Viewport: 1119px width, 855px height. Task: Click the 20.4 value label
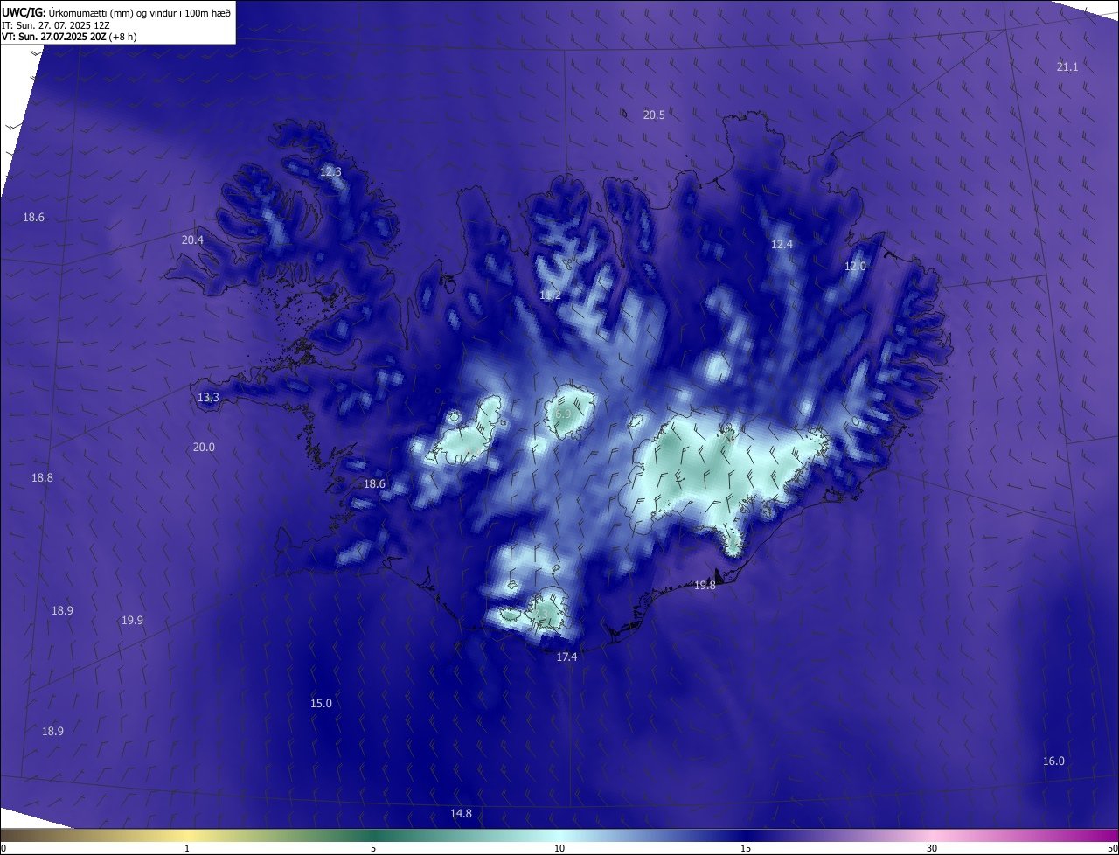192,240
